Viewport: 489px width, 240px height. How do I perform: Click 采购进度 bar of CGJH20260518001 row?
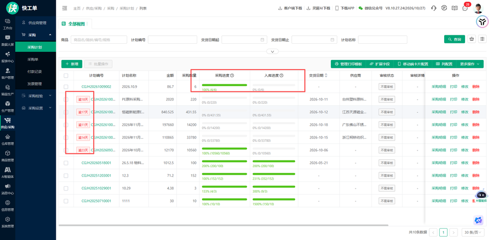click(224, 161)
